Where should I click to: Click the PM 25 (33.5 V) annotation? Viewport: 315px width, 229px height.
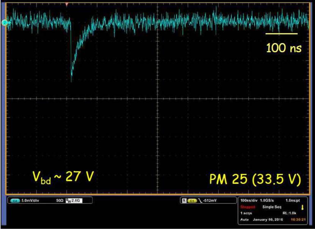click(255, 179)
